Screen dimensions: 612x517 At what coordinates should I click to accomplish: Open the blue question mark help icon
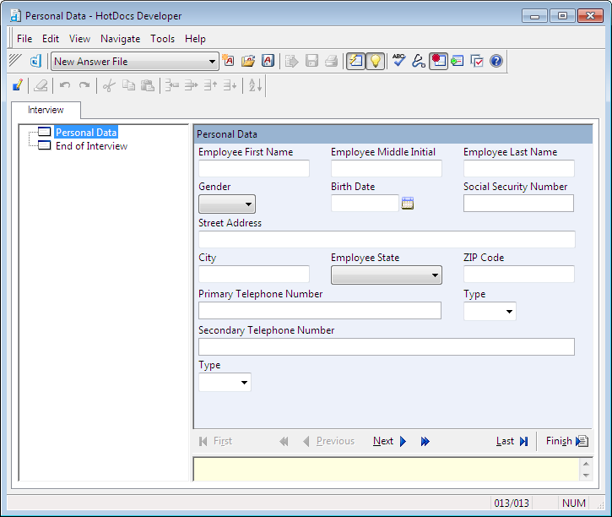click(496, 61)
